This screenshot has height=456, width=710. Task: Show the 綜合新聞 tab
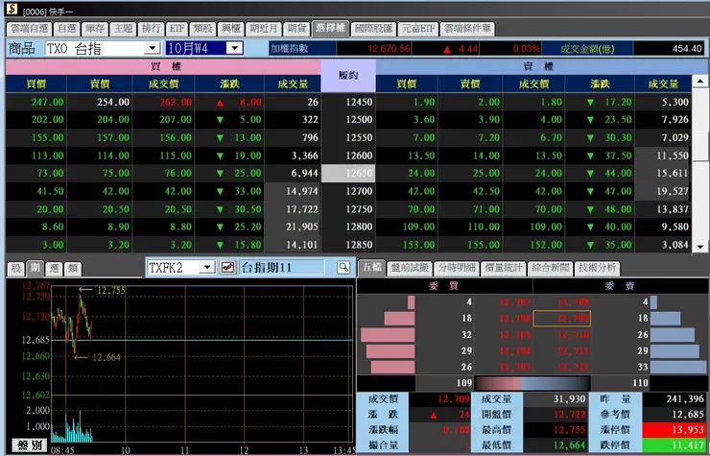[550, 268]
